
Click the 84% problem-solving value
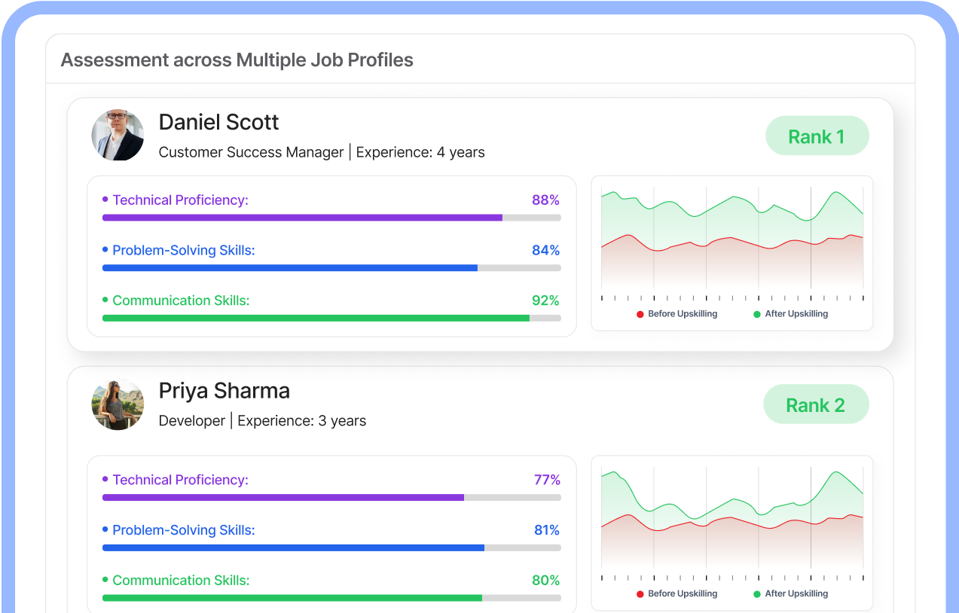tap(545, 250)
